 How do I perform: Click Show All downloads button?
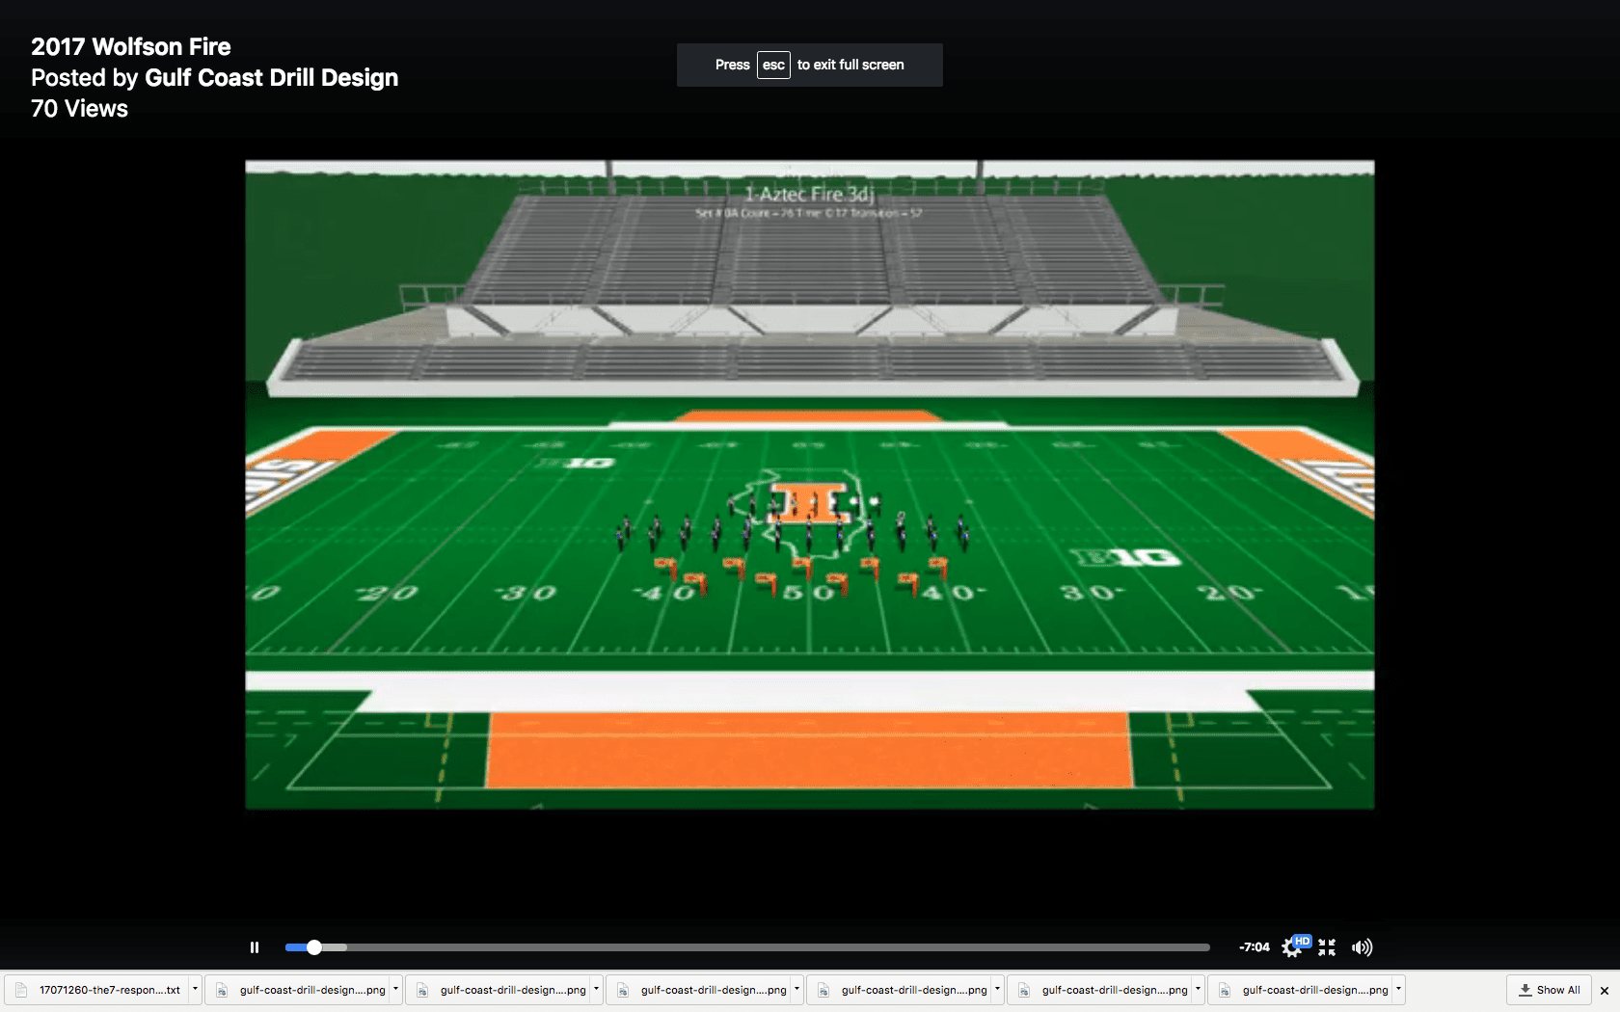pos(1550,990)
